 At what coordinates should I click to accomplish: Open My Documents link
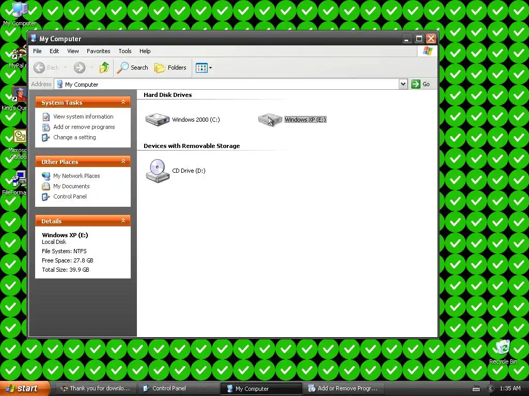coord(71,186)
